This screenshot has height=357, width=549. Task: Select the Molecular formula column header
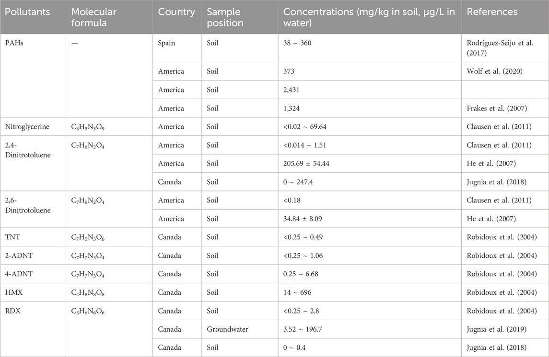(x=94, y=17)
